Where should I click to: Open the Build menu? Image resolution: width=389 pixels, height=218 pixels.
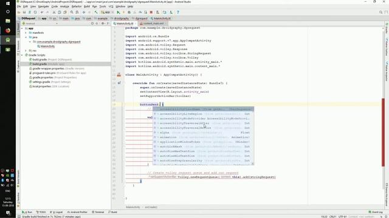(87, 7)
